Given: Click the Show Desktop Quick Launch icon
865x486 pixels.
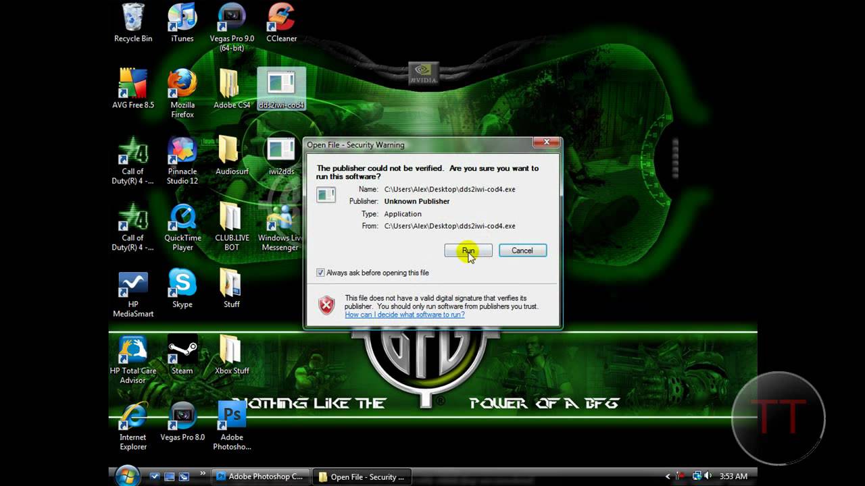Looking at the screenshot, I should [x=170, y=477].
